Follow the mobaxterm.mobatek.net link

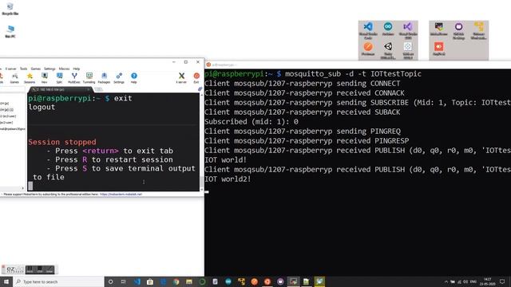point(121,195)
